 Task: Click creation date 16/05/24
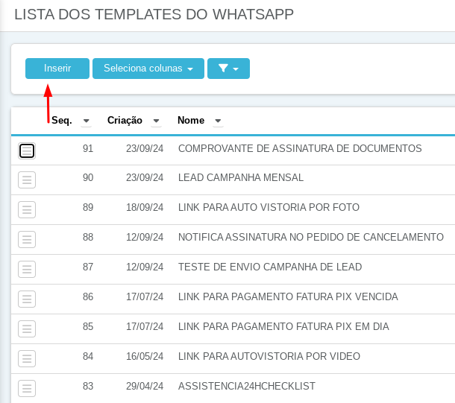click(x=145, y=356)
